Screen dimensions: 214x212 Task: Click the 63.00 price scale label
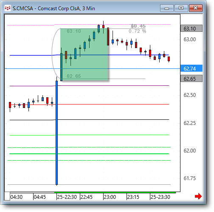(190, 40)
